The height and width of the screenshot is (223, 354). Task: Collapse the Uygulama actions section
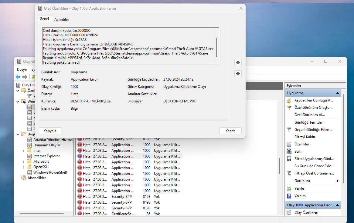point(337,93)
